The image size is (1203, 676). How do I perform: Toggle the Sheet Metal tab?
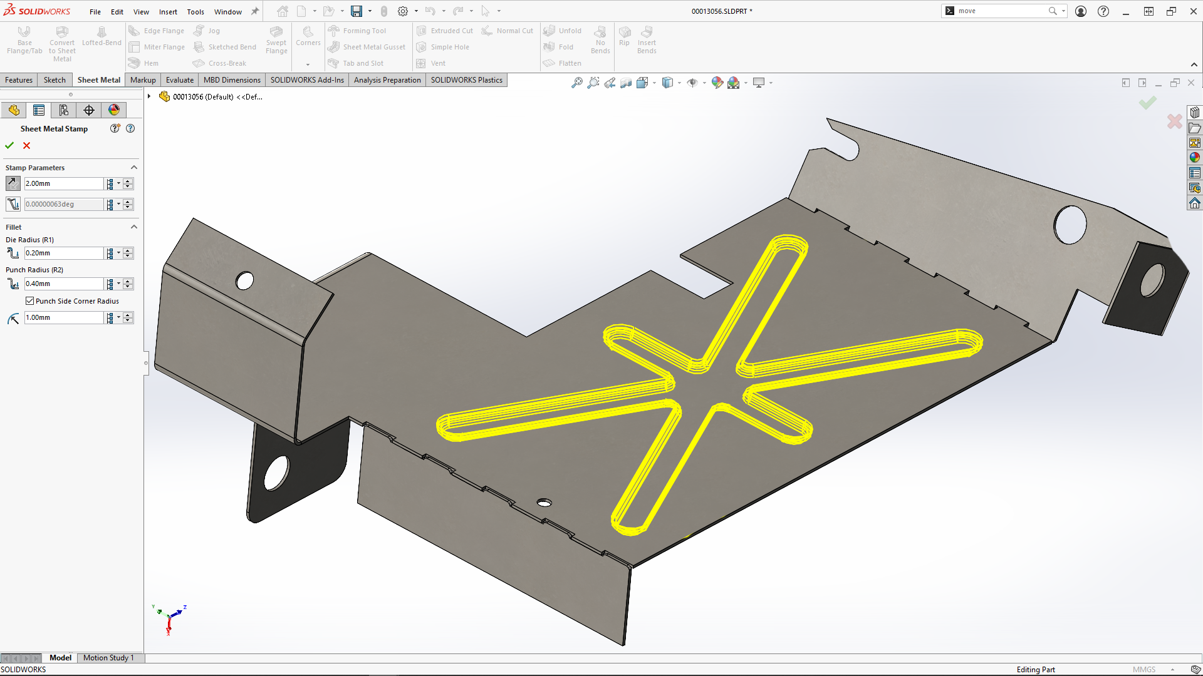coord(98,79)
